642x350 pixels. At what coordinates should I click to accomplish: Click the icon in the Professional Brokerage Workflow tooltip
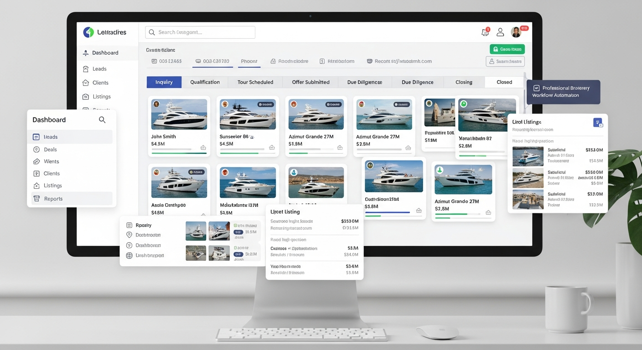pyautogui.click(x=536, y=88)
